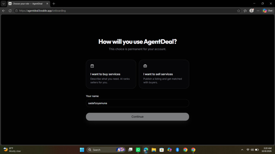Restore down the browser window
Image resolution: width=275 pixels, height=154 pixels.
pyautogui.click(x=263, y=3)
